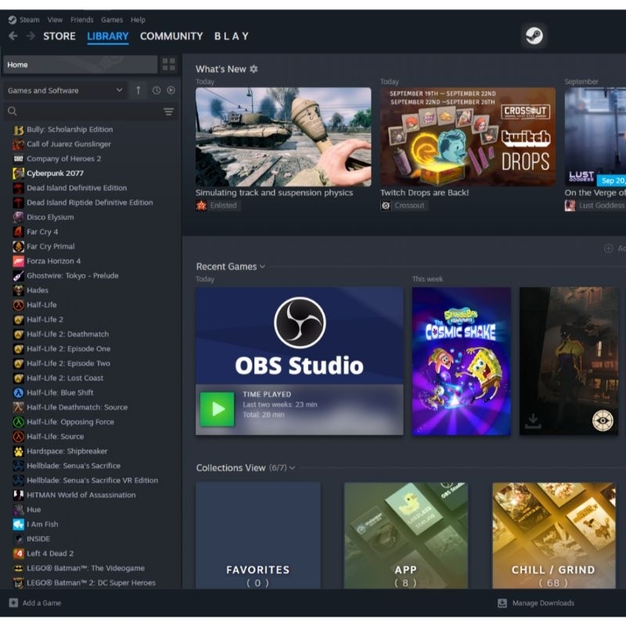Switch to the COMMUNITY tab
This screenshot has height=626, width=626.
(x=171, y=36)
